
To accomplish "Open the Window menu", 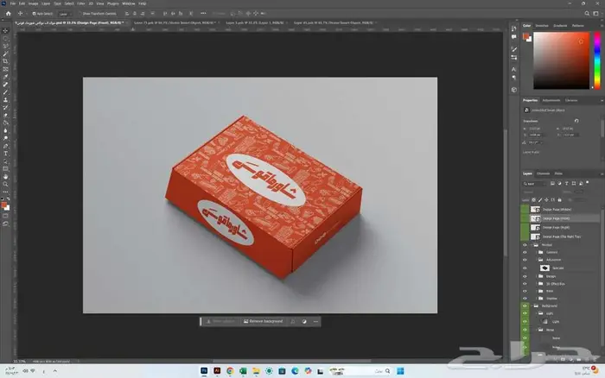I will coord(129,3).
